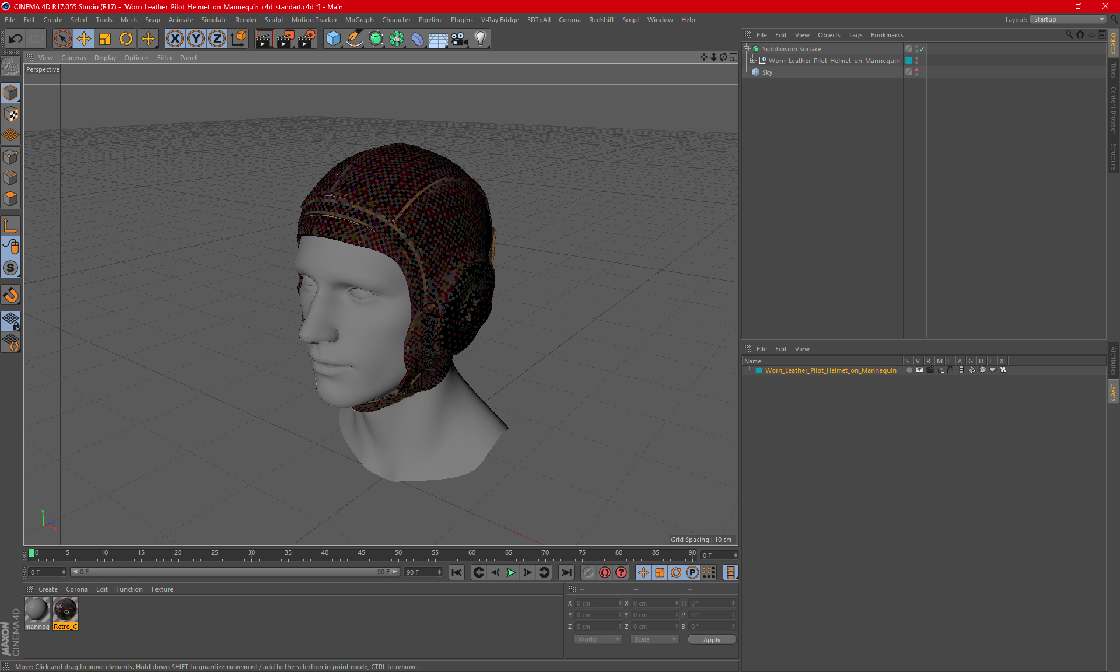Toggle layer visibility eye for helmet layer

[919, 370]
